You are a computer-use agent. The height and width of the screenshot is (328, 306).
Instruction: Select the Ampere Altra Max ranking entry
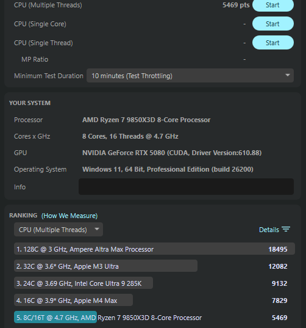(x=154, y=249)
